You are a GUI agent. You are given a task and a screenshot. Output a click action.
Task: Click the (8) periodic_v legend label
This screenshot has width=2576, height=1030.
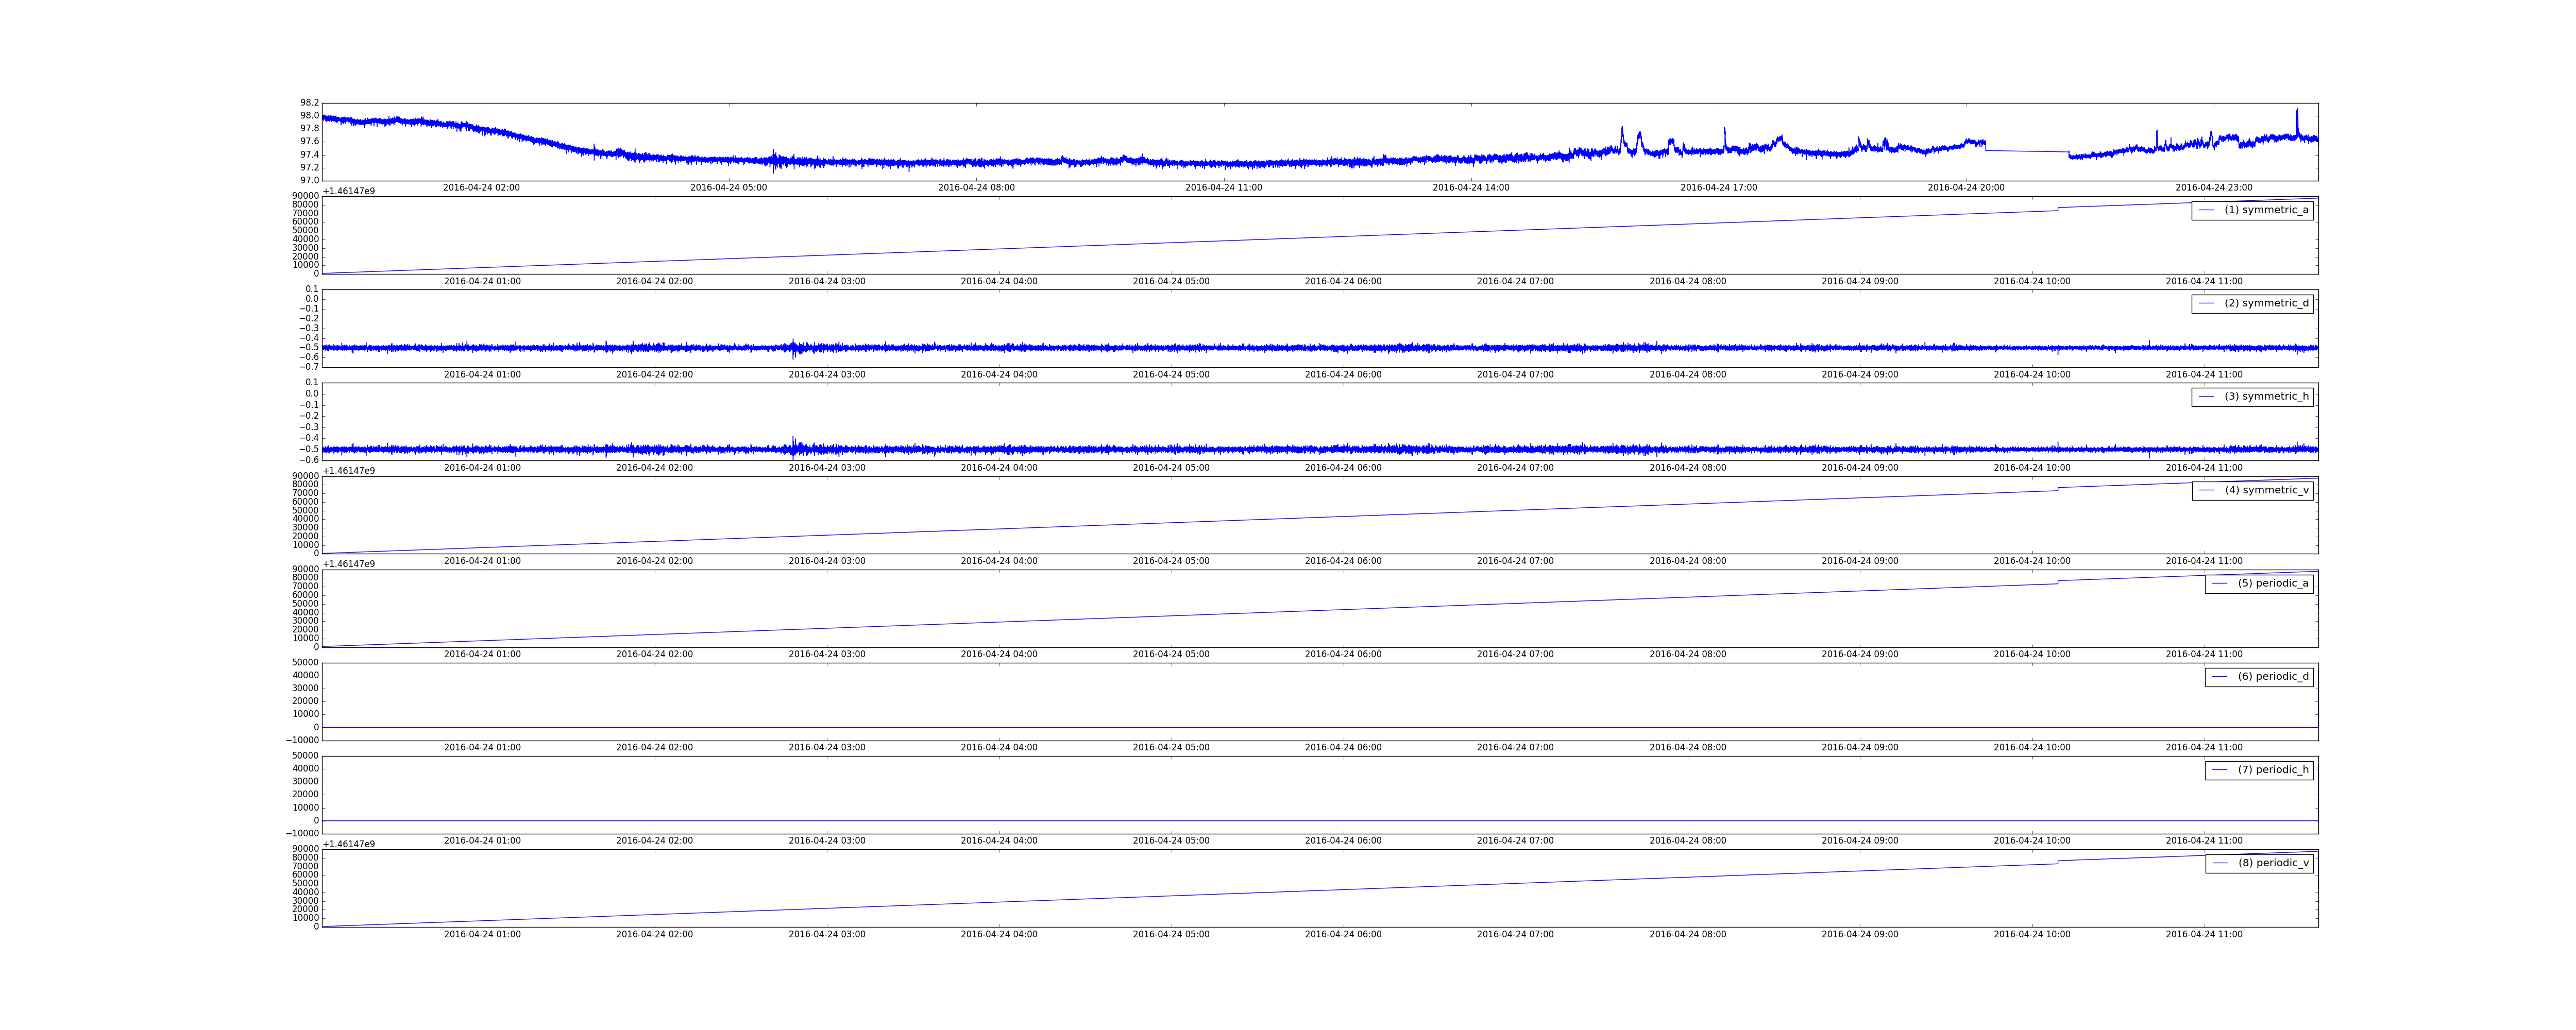(2273, 863)
